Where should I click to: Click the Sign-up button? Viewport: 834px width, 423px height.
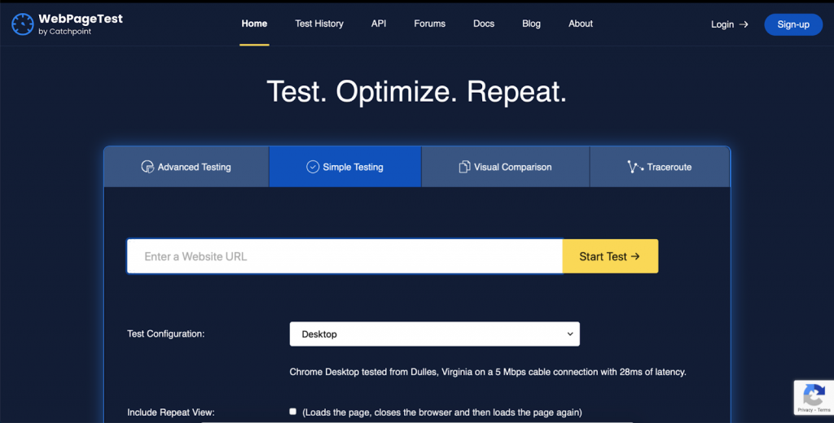pos(793,24)
